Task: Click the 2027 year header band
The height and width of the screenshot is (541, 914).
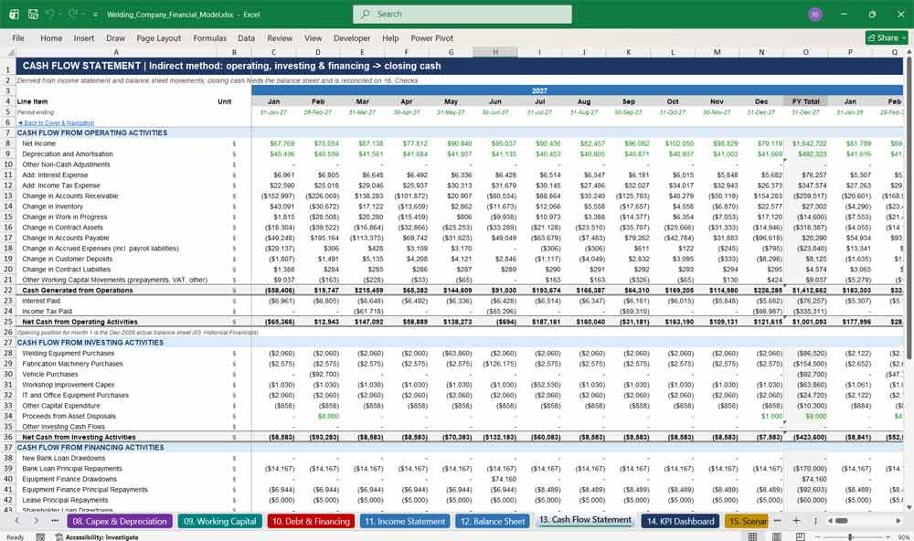Action: (539, 91)
